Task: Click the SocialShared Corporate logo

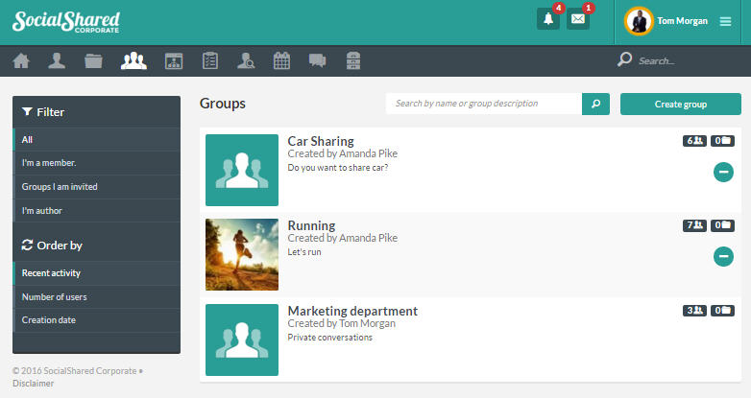Action: [65, 21]
